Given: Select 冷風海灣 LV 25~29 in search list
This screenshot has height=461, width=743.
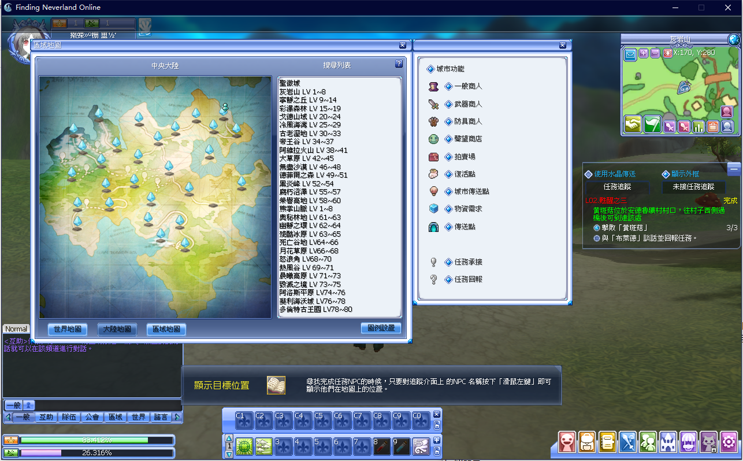Looking at the screenshot, I should pyautogui.click(x=310, y=125).
